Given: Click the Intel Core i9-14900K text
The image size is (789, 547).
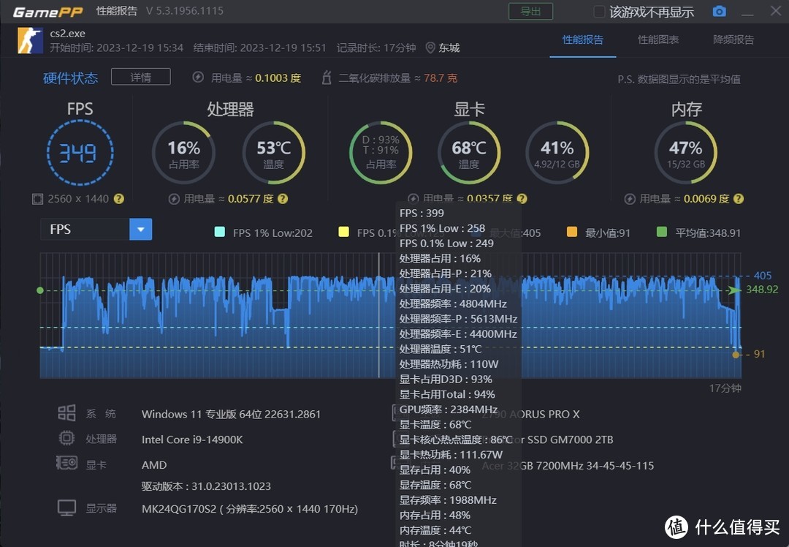Looking at the screenshot, I should (x=192, y=440).
